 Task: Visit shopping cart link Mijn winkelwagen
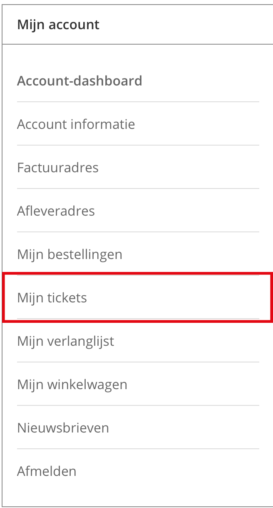72,384
